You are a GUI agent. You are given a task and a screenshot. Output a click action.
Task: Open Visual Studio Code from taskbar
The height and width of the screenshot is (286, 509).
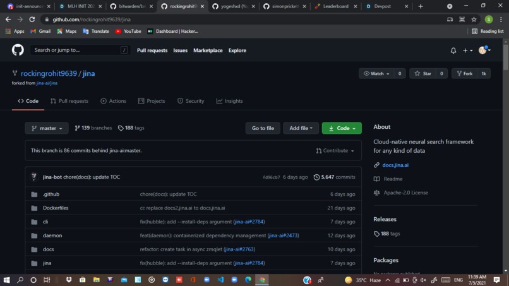(221, 280)
